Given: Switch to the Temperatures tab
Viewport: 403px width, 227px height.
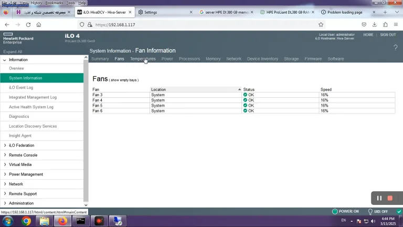Looking at the screenshot, I should (x=143, y=59).
